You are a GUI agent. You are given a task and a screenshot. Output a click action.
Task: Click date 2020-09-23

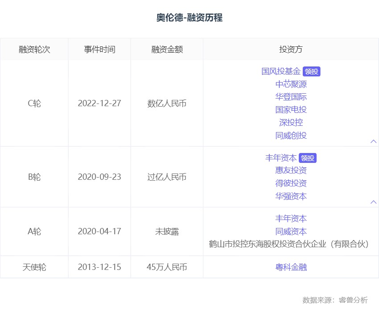click(x=99, y=177)
